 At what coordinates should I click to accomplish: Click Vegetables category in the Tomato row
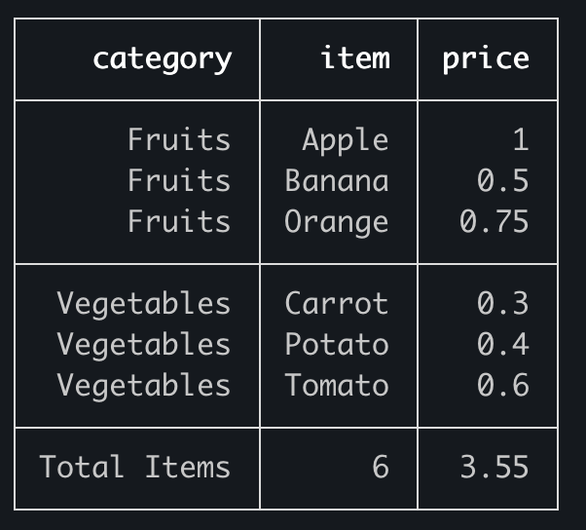[x=144, y=386]
